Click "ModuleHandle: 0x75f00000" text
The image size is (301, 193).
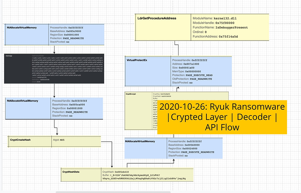[x=213, y=23]
